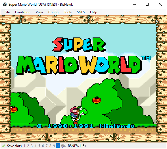
Task: Click the BSNESv115+ core label
Action: (x=77, y=146)
